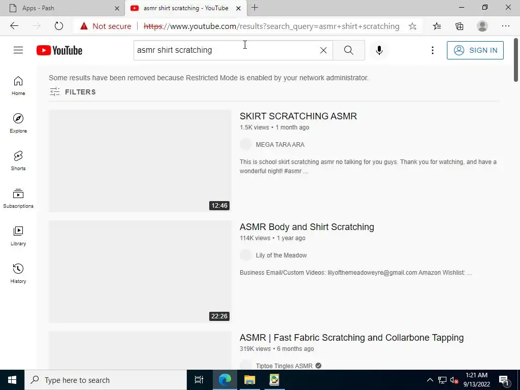Open File Explorer from taskbar

[249, 380]
